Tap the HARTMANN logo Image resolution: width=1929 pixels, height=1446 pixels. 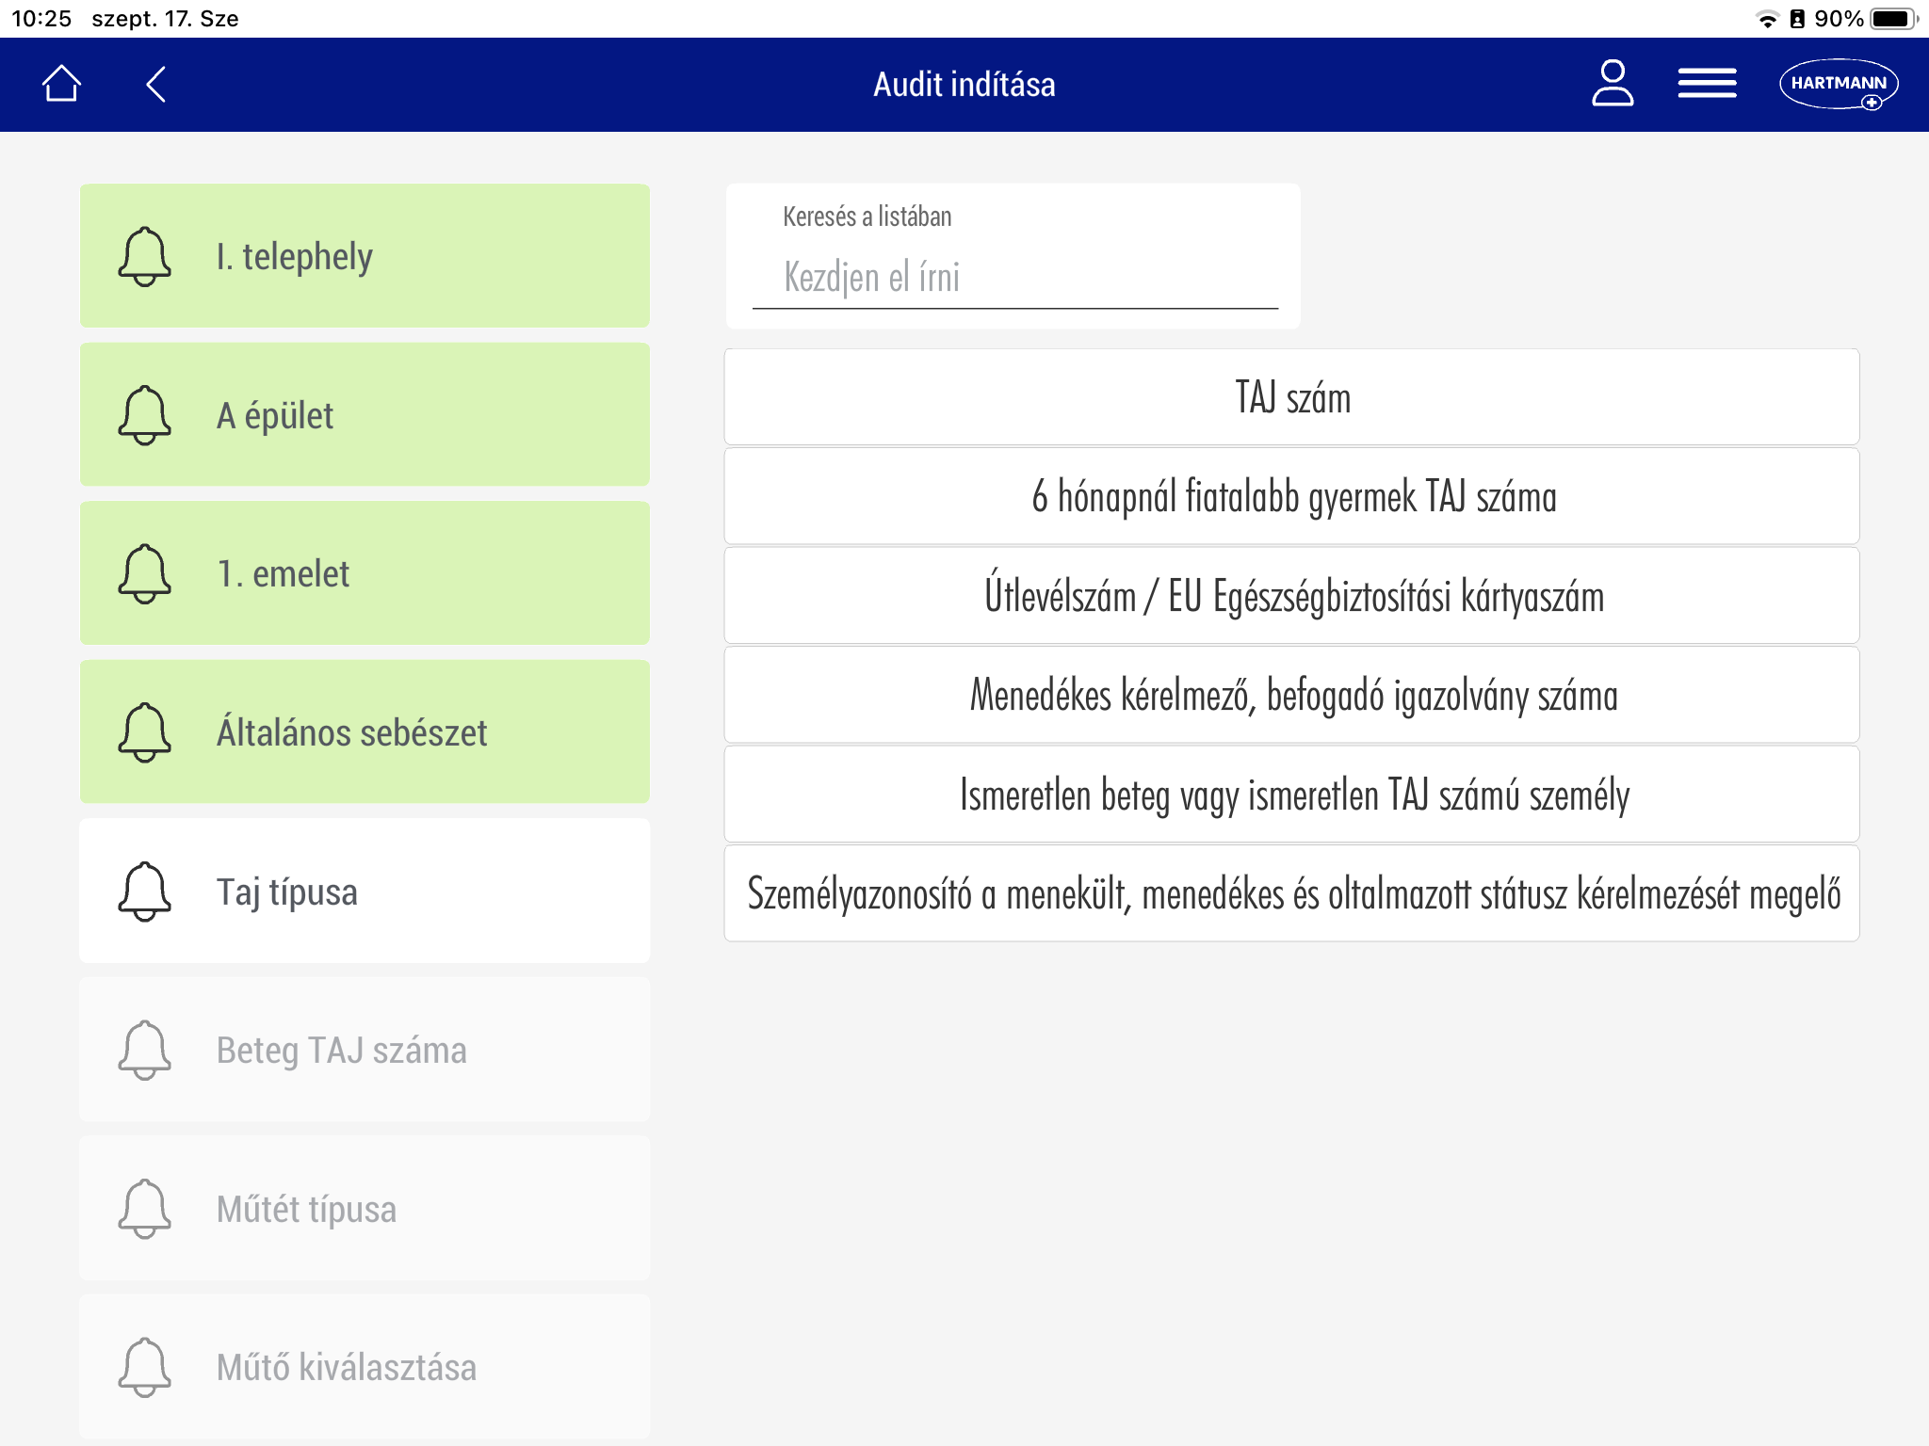[x=1838, y=84]
